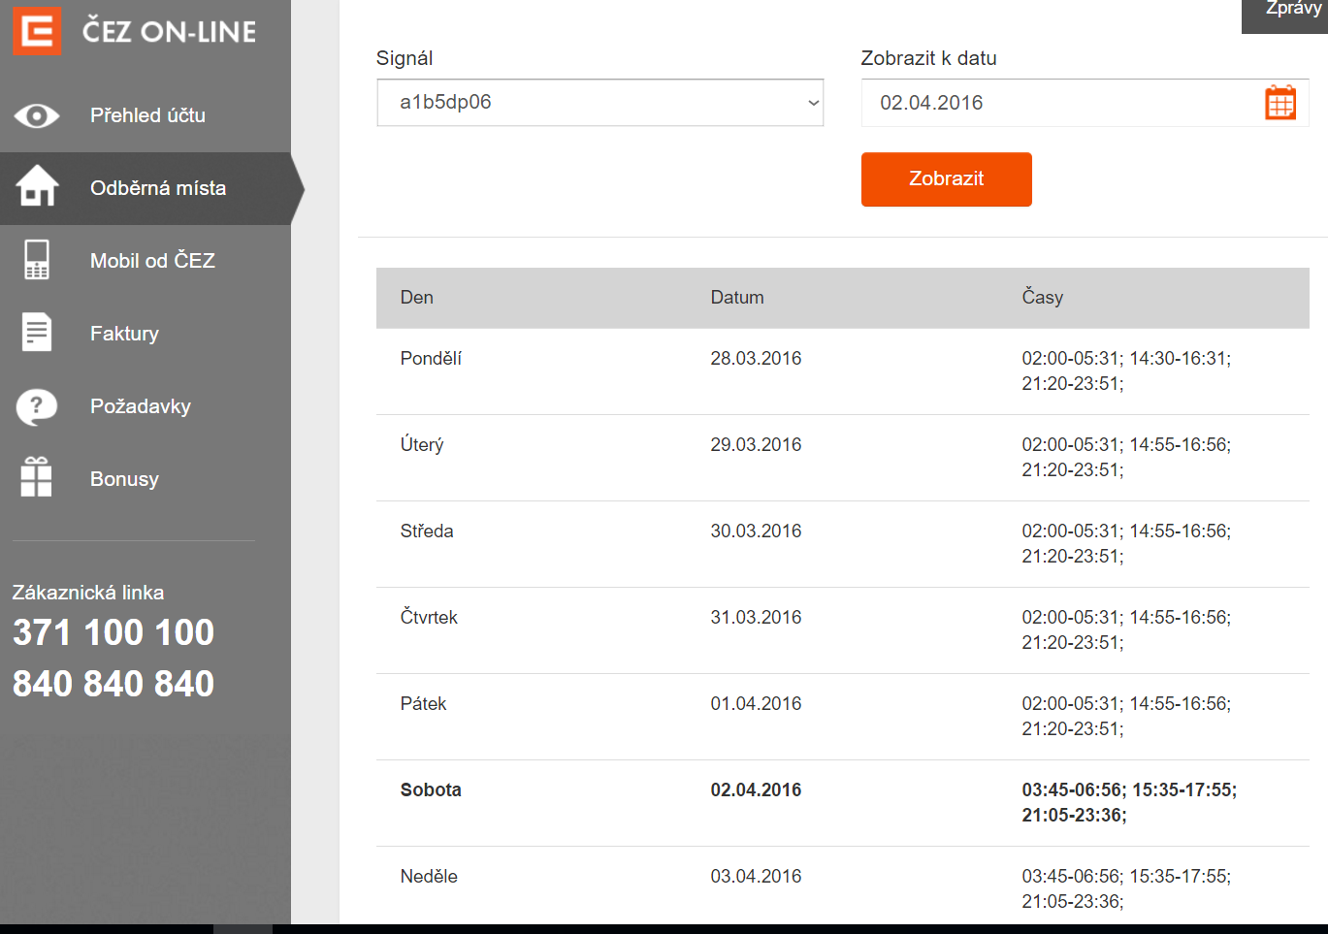Click the house icon for Odběrná místa

[37, 186]
